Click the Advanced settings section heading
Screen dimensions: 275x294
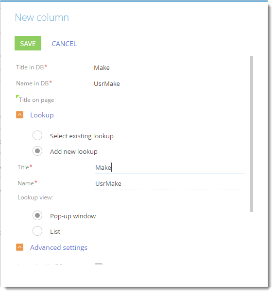(x=59, y=247)
